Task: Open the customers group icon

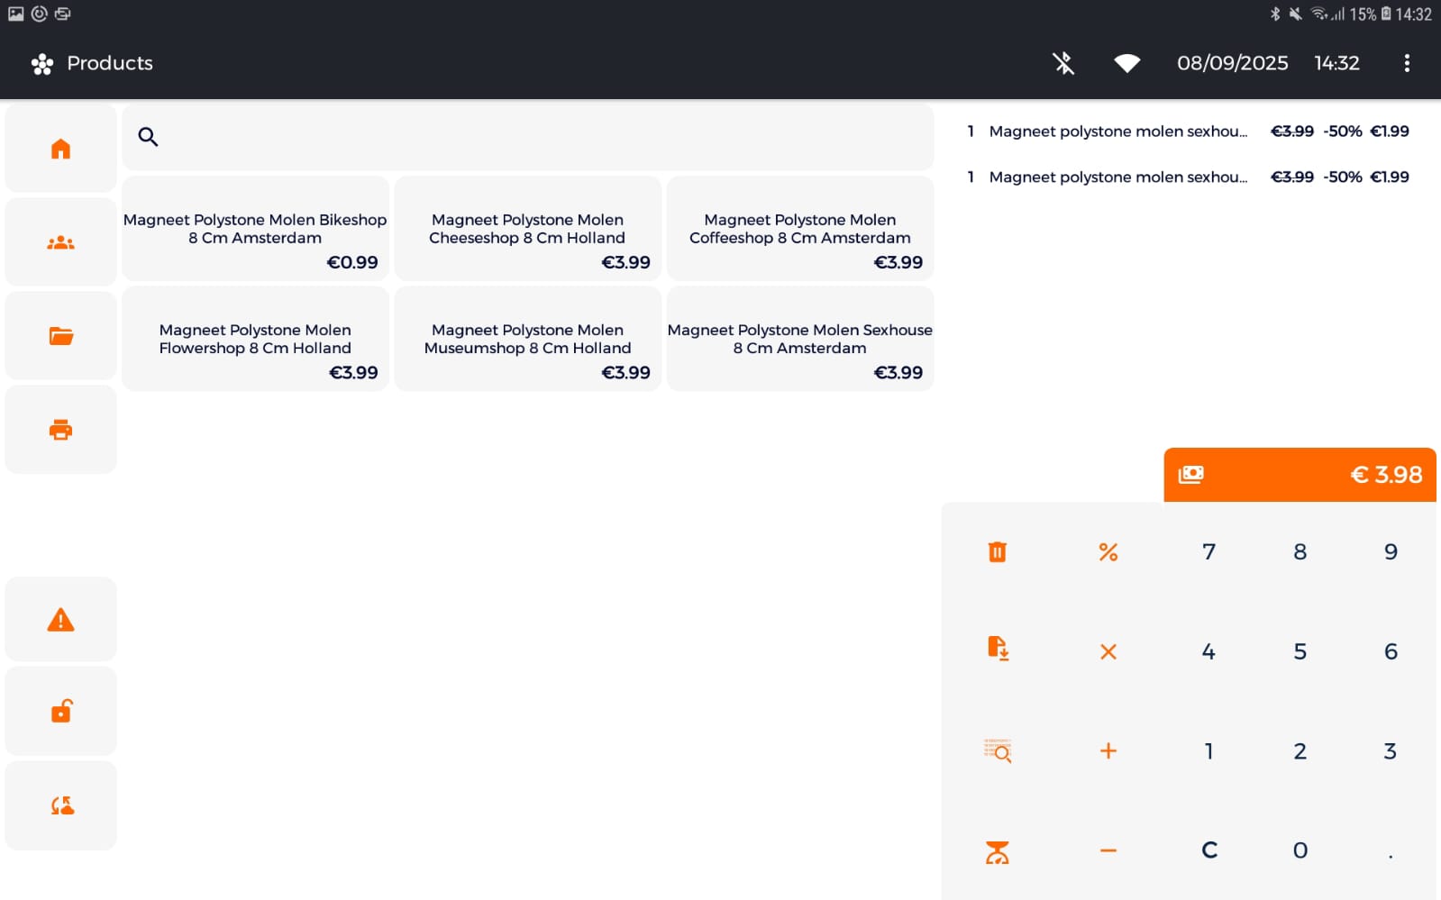Action: pos(60,242)
